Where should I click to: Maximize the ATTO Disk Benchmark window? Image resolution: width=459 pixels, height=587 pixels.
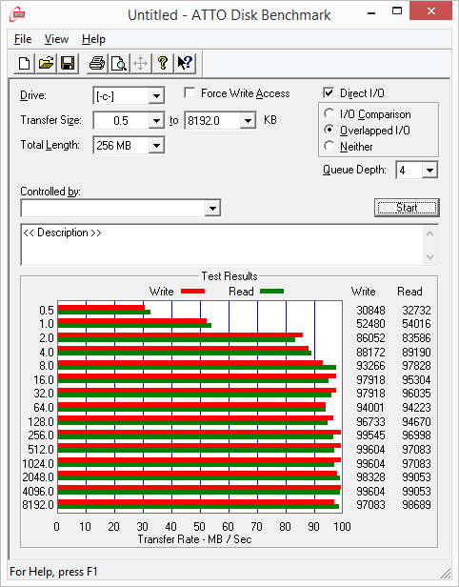click(397, 11)
